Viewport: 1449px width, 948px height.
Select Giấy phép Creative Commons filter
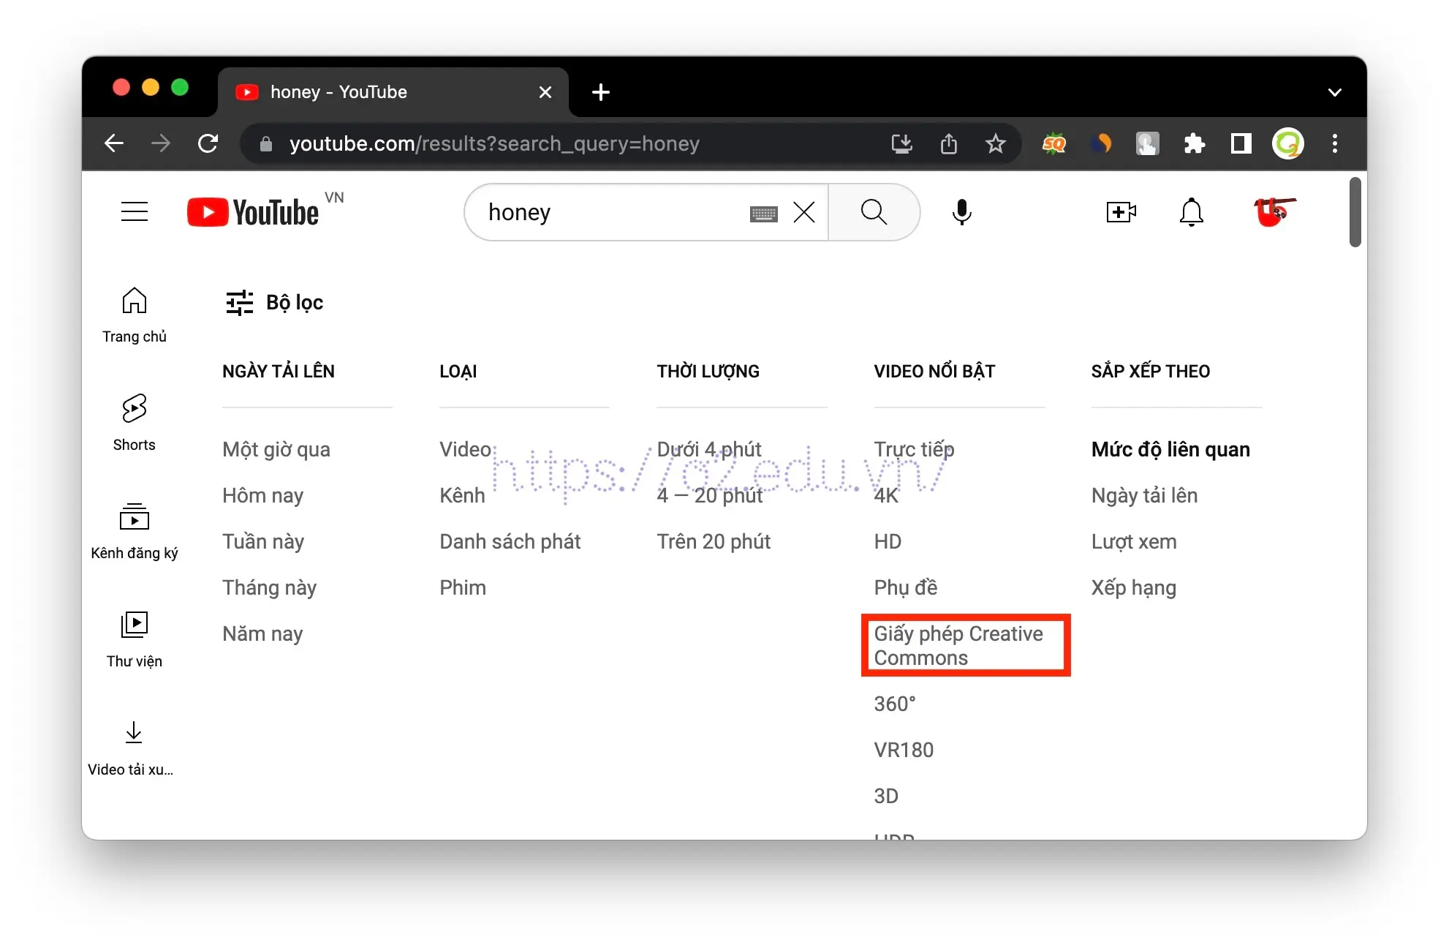(958, 645)
